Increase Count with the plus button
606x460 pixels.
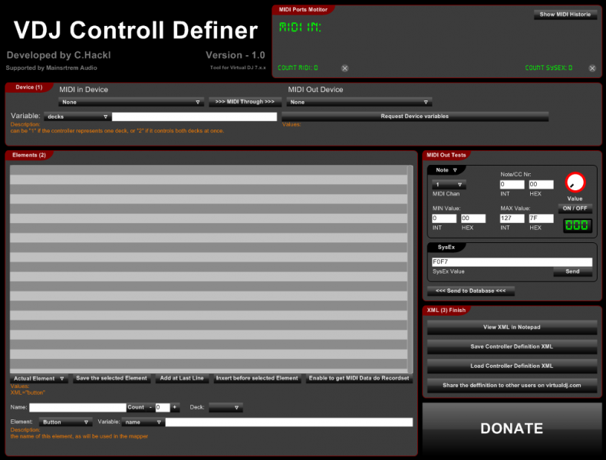coord(175,407)
